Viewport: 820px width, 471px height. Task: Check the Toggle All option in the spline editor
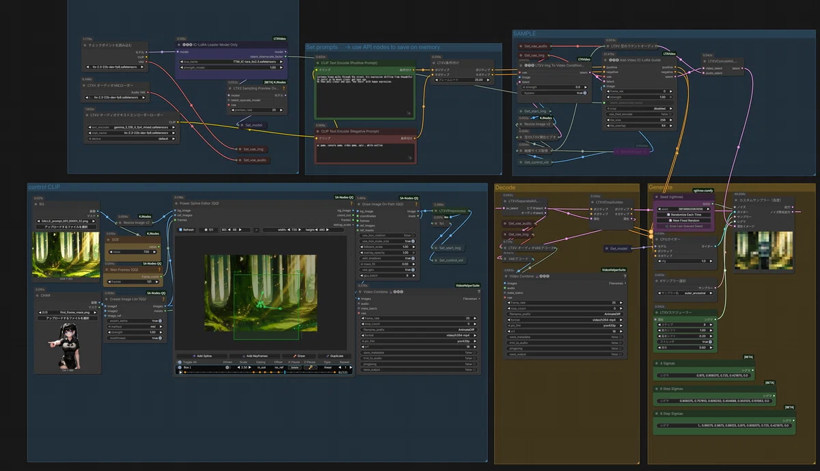coord(180,362)
